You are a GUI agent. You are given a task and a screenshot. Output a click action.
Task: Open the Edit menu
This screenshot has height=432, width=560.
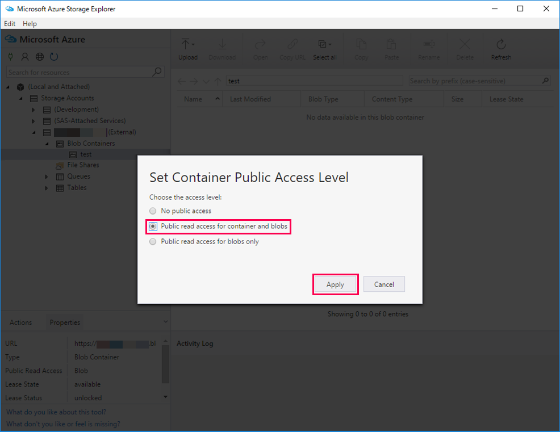tap(10, 24)
